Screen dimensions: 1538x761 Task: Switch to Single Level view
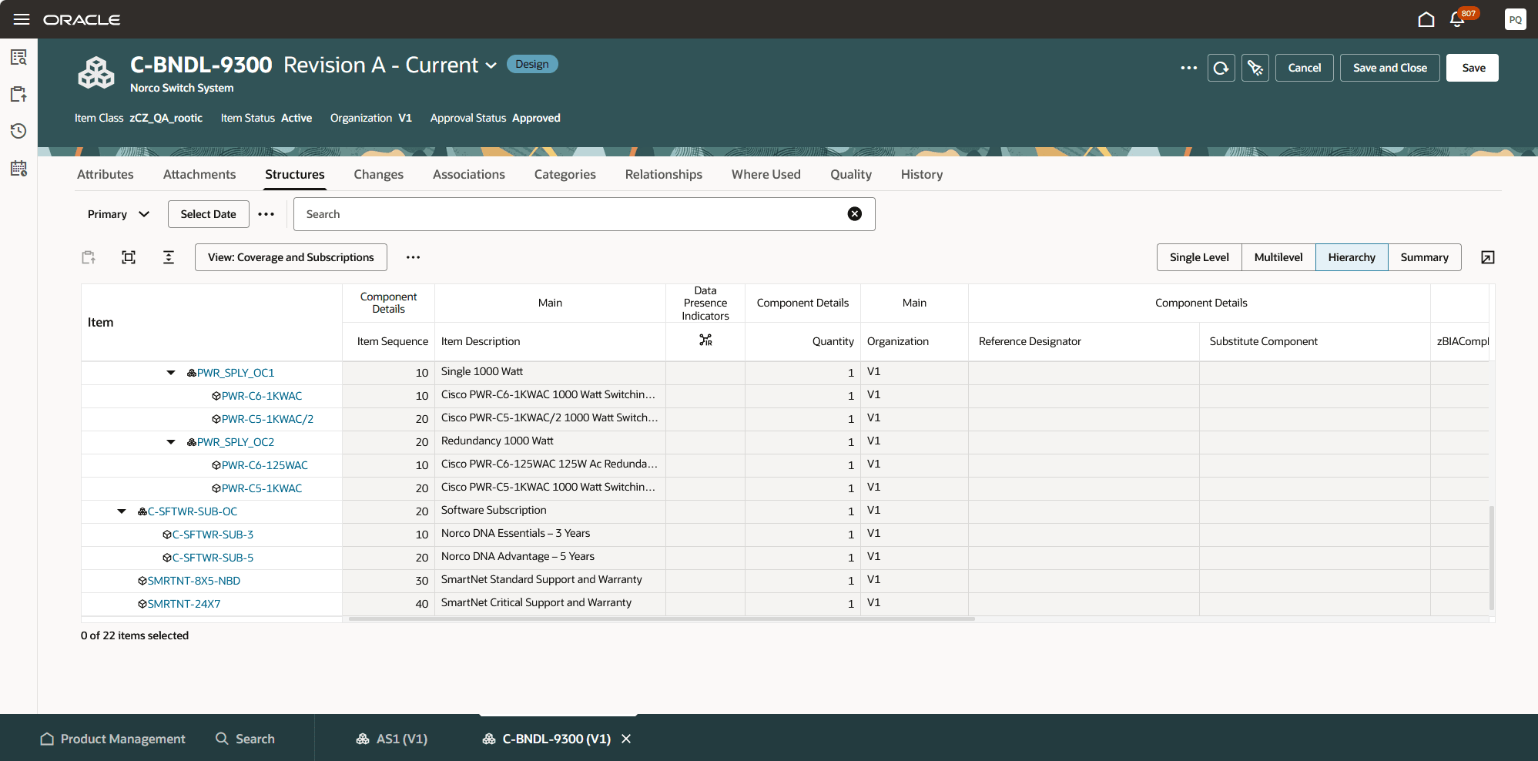click(1199, 257)
